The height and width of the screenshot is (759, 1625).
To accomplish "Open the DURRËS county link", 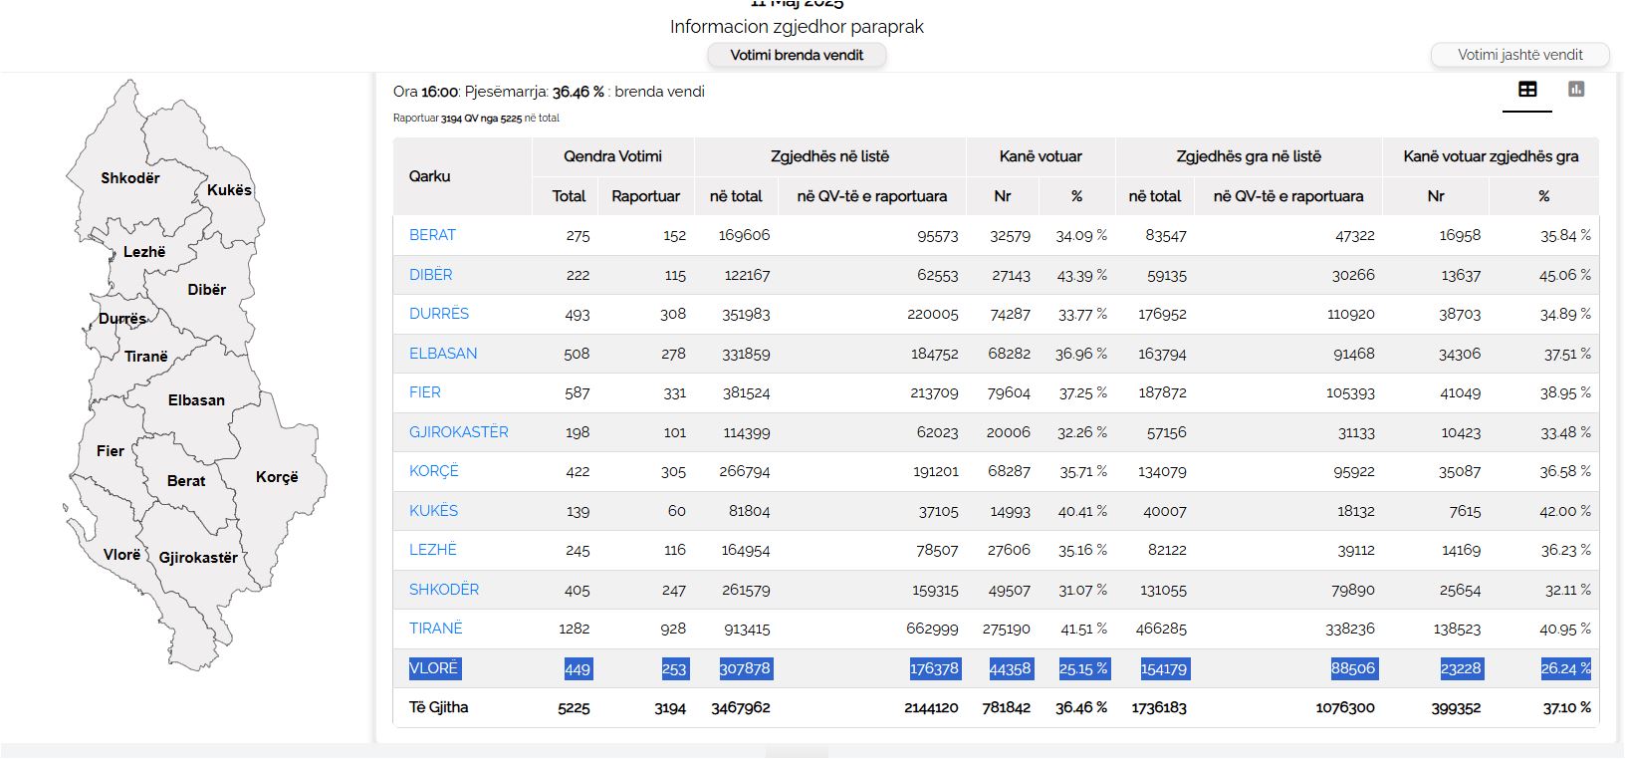I will coord(438,314).
